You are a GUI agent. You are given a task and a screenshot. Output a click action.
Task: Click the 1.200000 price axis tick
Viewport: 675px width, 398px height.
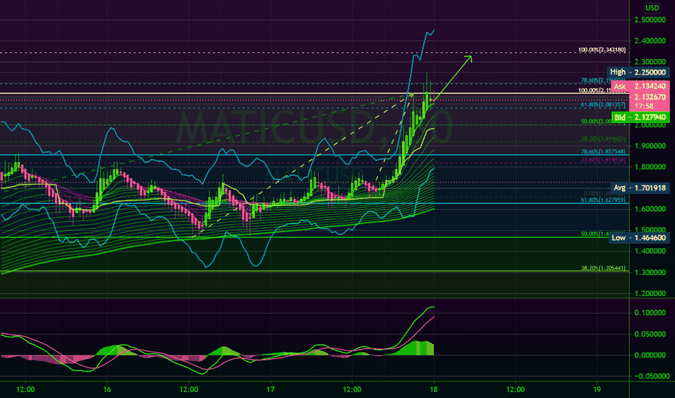click(x=650, y=294)
